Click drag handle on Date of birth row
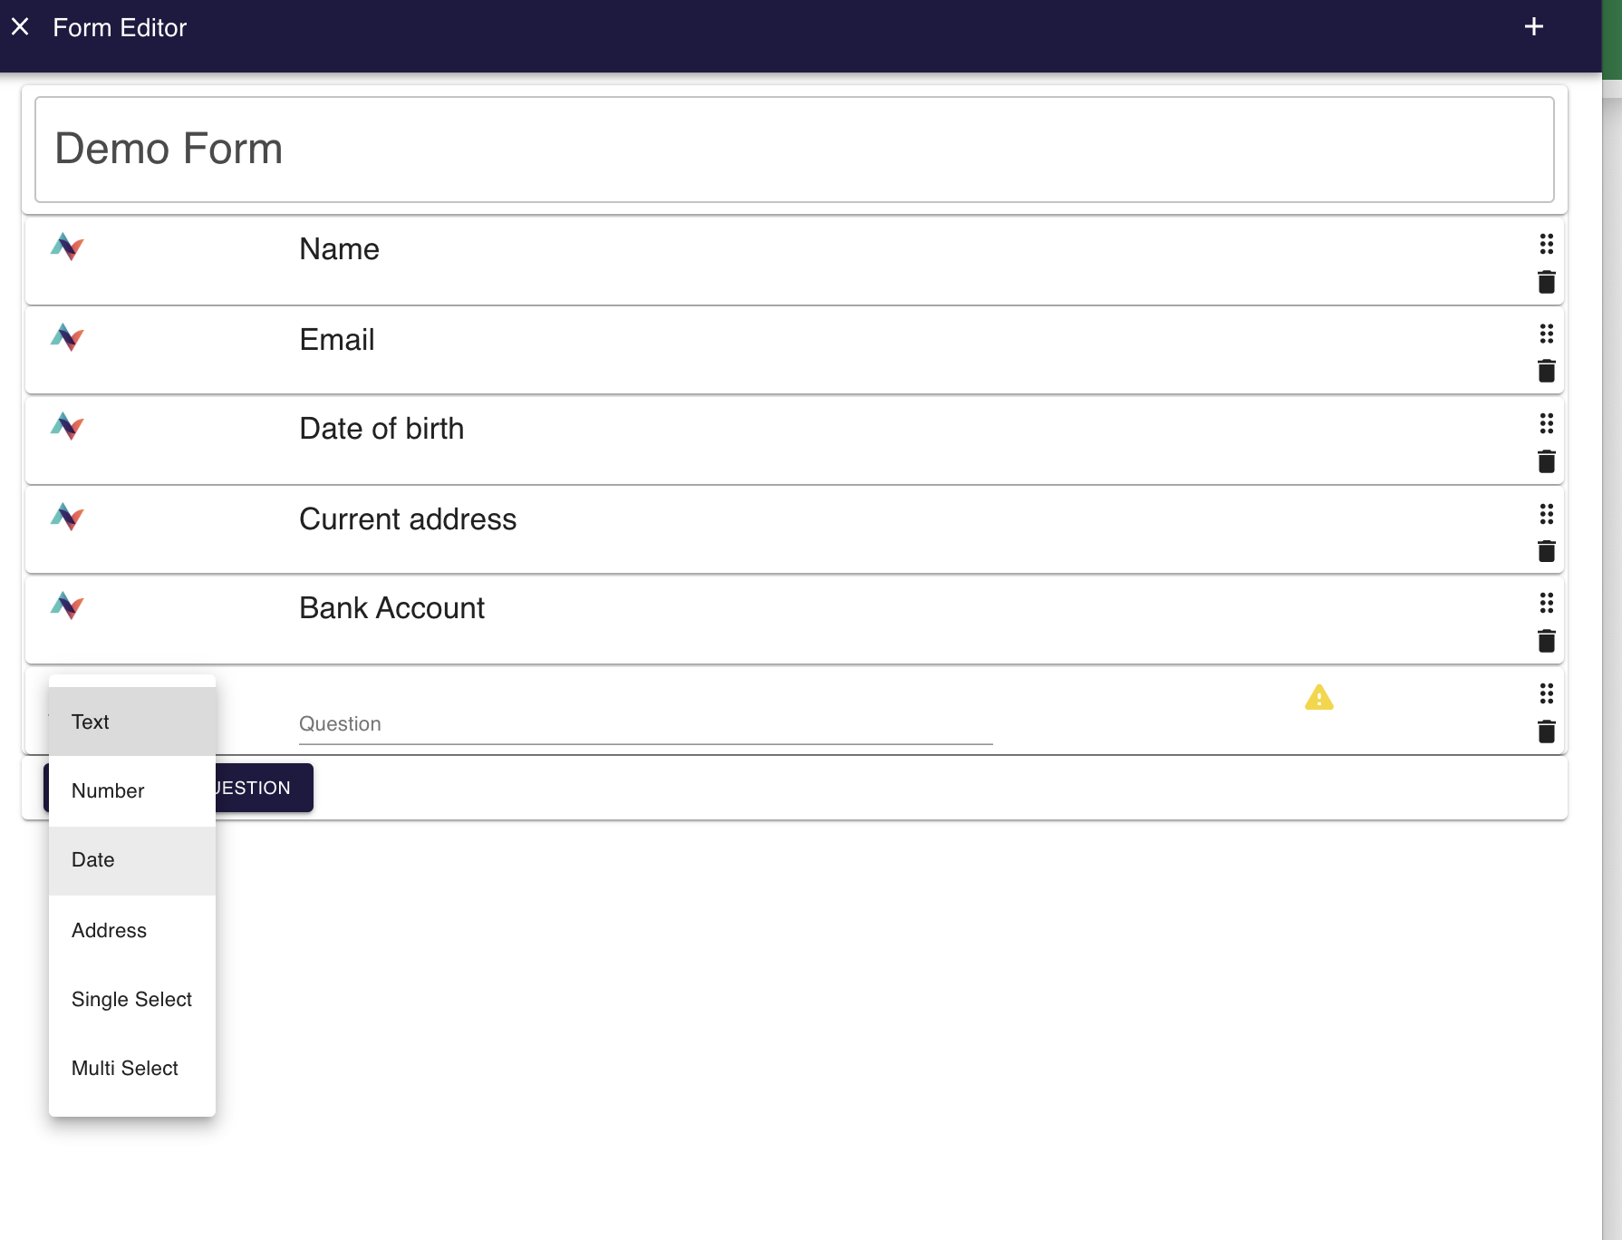The image size is (1622, 1240). (1546, 423)
